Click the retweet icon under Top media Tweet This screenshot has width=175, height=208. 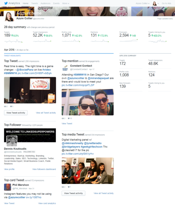pos(63,187)
